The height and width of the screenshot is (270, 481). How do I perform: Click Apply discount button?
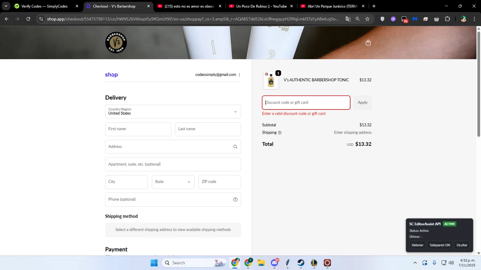pyautogui.click(x=363, y=103)
